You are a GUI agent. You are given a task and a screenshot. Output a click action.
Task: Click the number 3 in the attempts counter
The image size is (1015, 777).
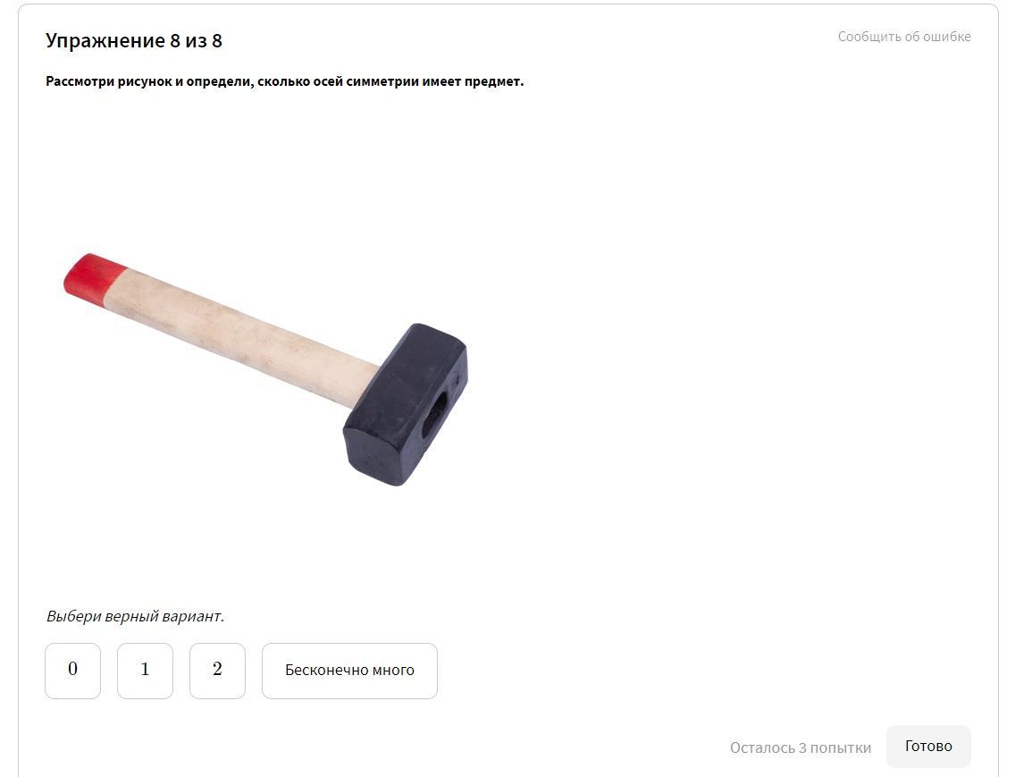(802, 747)
